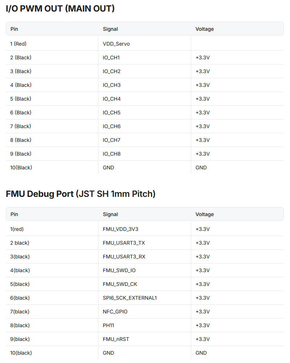Select the IO_CH8 signal text
This screenshot has height=363, width=290.
[x=112, y=154]
